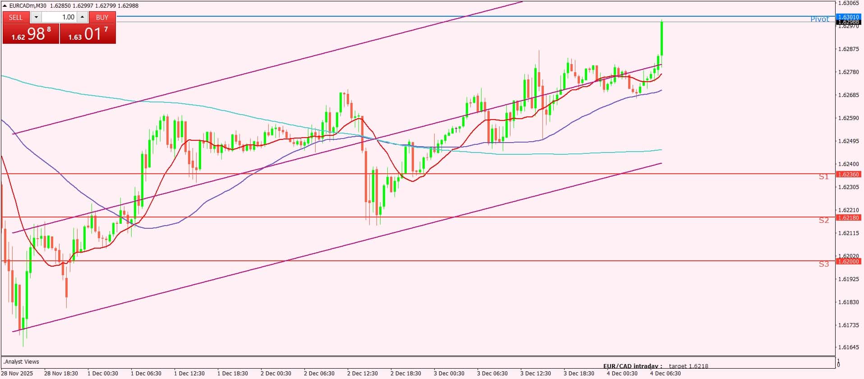Click the red 1.62180 price tag

848,217
